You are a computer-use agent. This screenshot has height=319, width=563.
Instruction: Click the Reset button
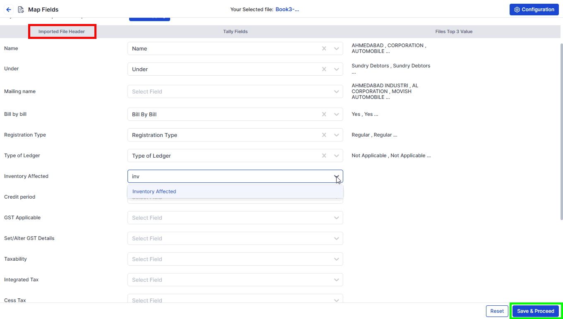[x=497, y=311]
